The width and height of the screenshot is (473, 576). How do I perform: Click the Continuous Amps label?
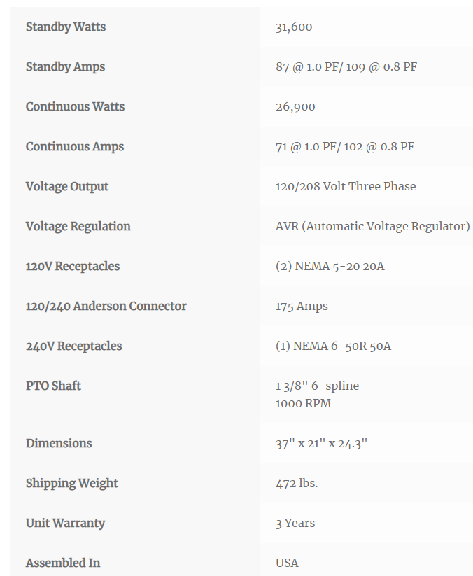(x=75, y=146)
